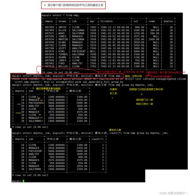Click the 'sal' column header
This screenshot has width=190, height=196.
[136, 21]
